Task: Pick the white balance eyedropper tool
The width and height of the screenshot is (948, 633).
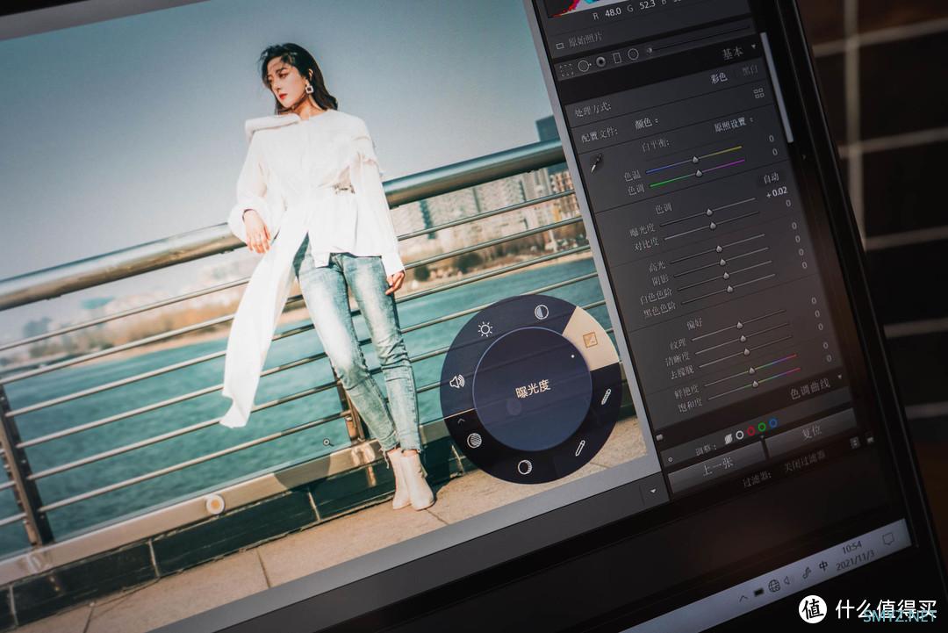Action: (x=597, y=163)
